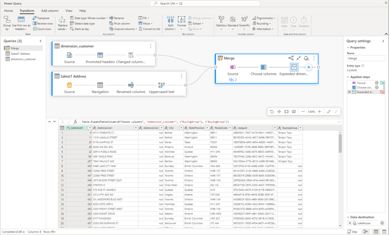Click Detect data type
The width and height of the screenshot is (389, 235).
(x=82, y=23)
